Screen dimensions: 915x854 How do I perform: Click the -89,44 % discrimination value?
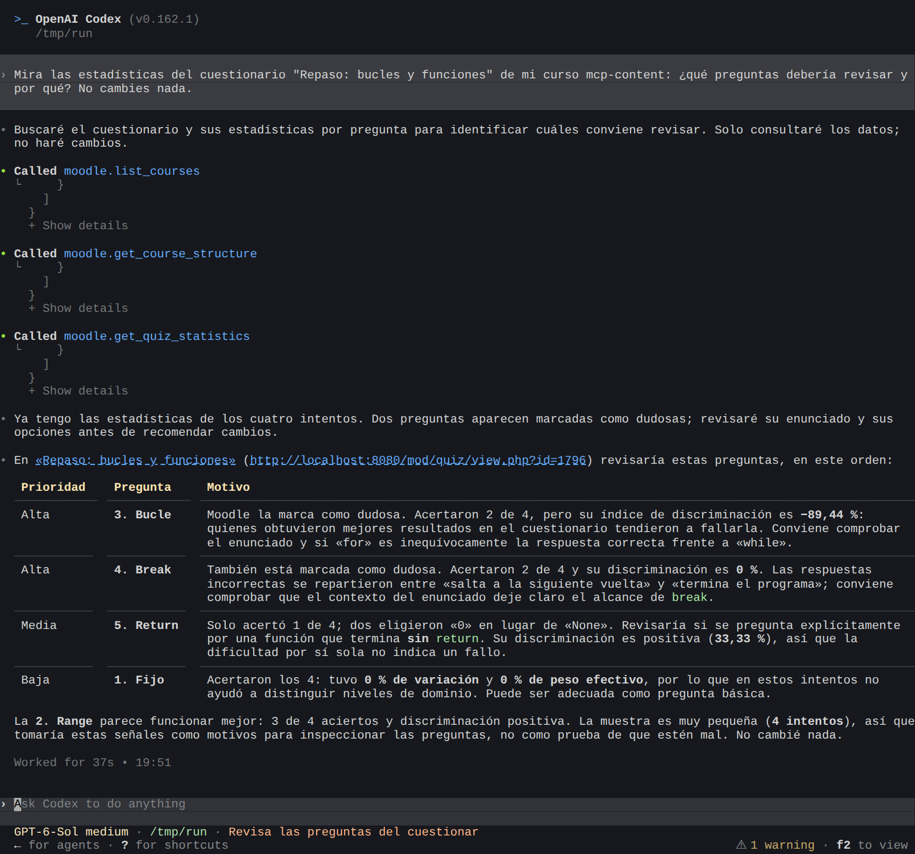click(x=829, y=515)
